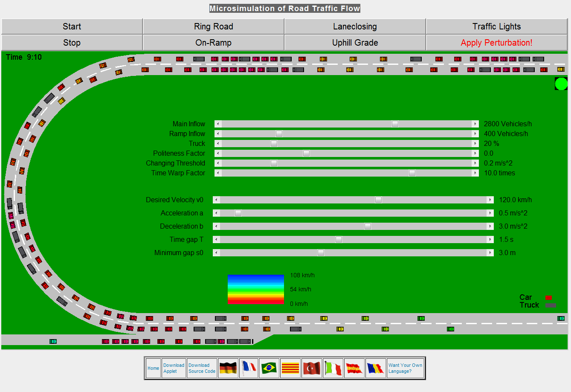Increase Desired Velocity via right arrow stepper
The height and width of the screenshot is (392, 571).
tap(490, 199)
